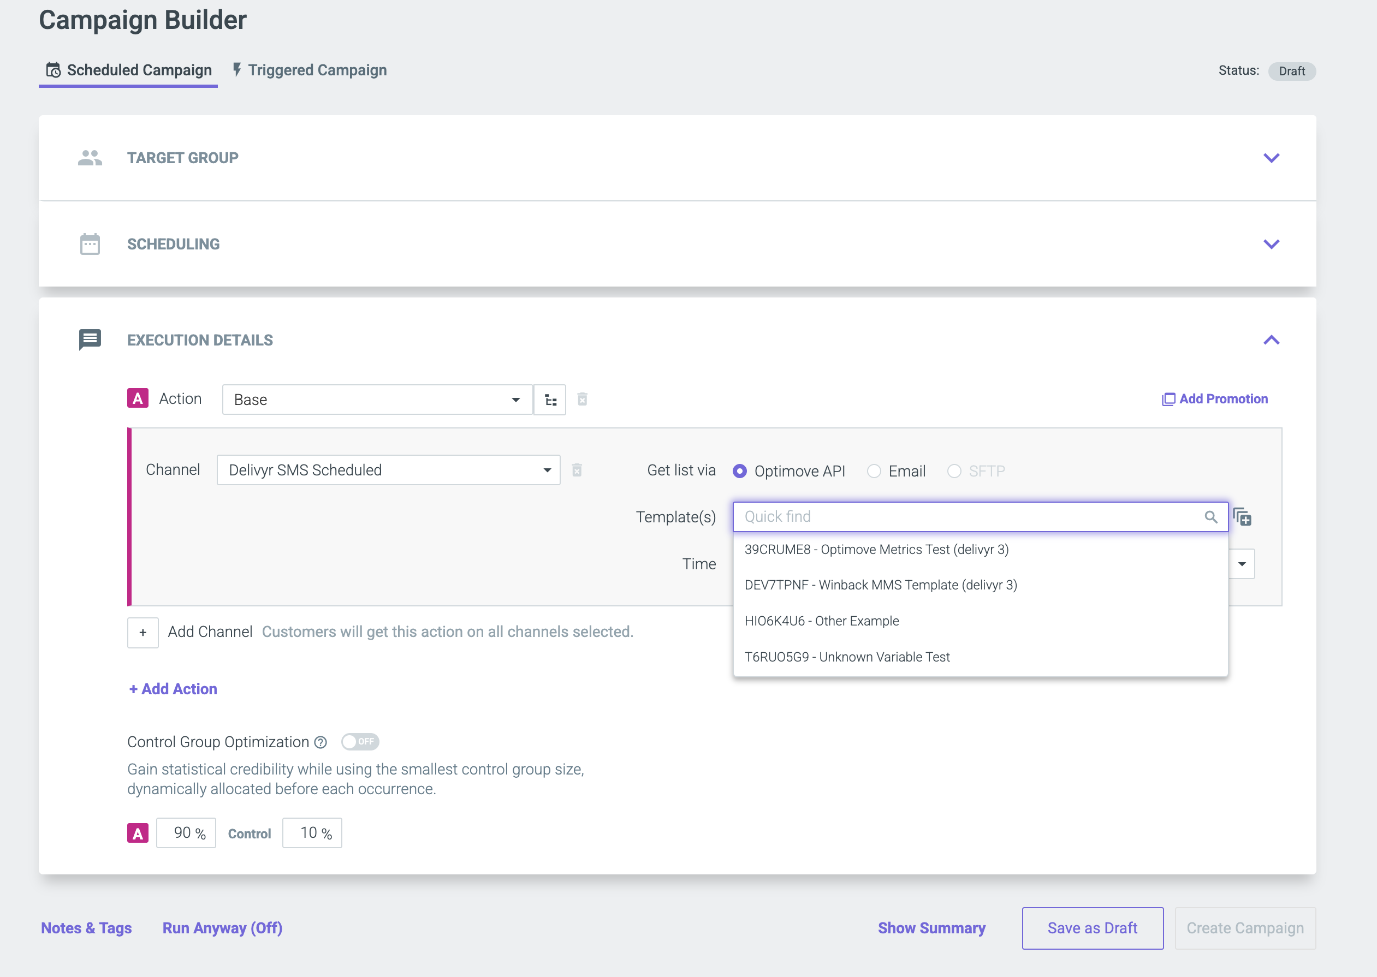Click the search magnifier in Quick find

coord(1211,517)
